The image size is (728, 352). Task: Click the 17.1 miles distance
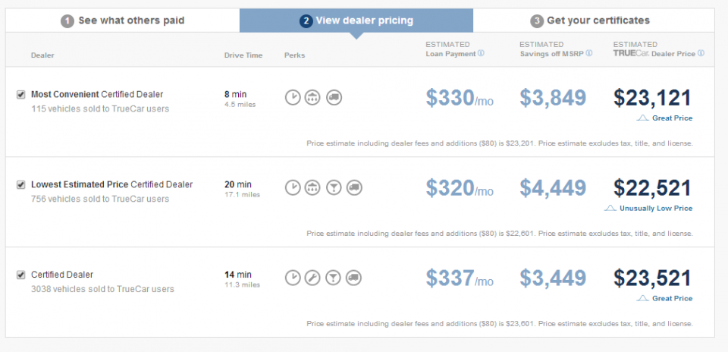[x=243, y=194]
